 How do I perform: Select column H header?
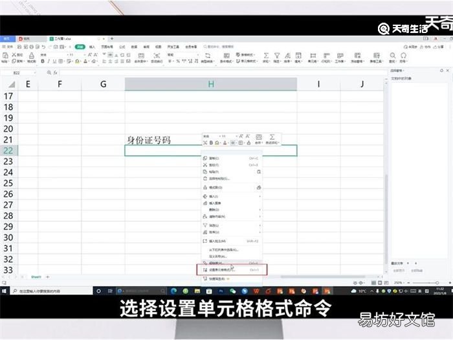[211, 84]
